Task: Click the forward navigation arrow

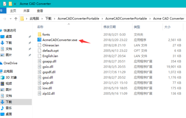Action: pyautogui.click(x=5, y=19)
